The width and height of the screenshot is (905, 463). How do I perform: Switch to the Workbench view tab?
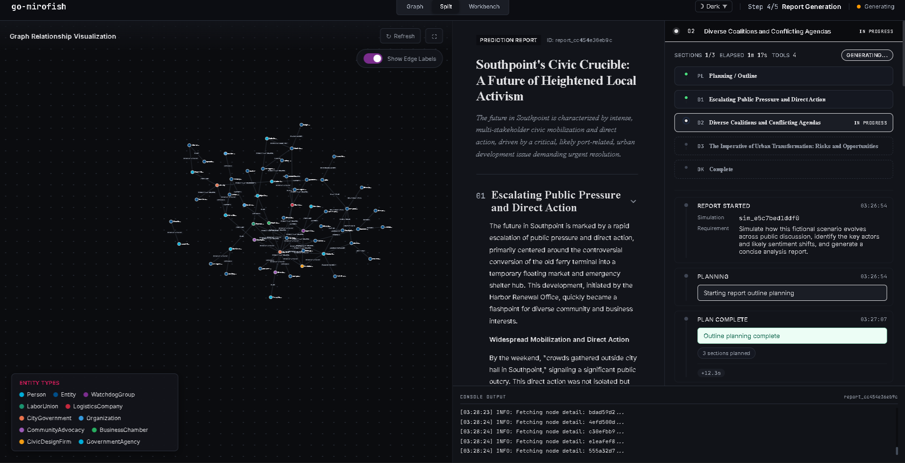tap(484, 7)
